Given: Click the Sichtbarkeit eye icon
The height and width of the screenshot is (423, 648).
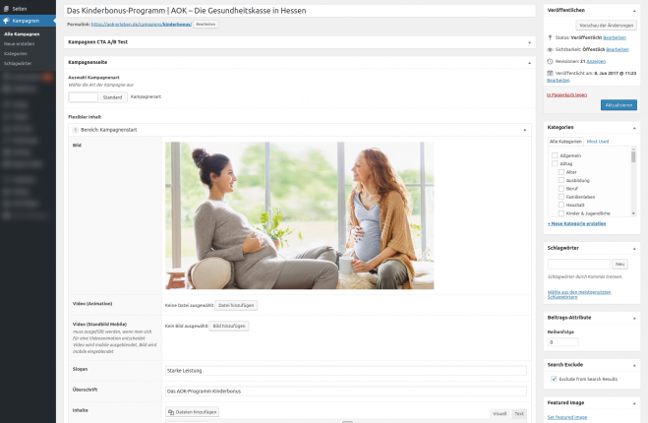Looking at the screenshot, I should (551, 48).
